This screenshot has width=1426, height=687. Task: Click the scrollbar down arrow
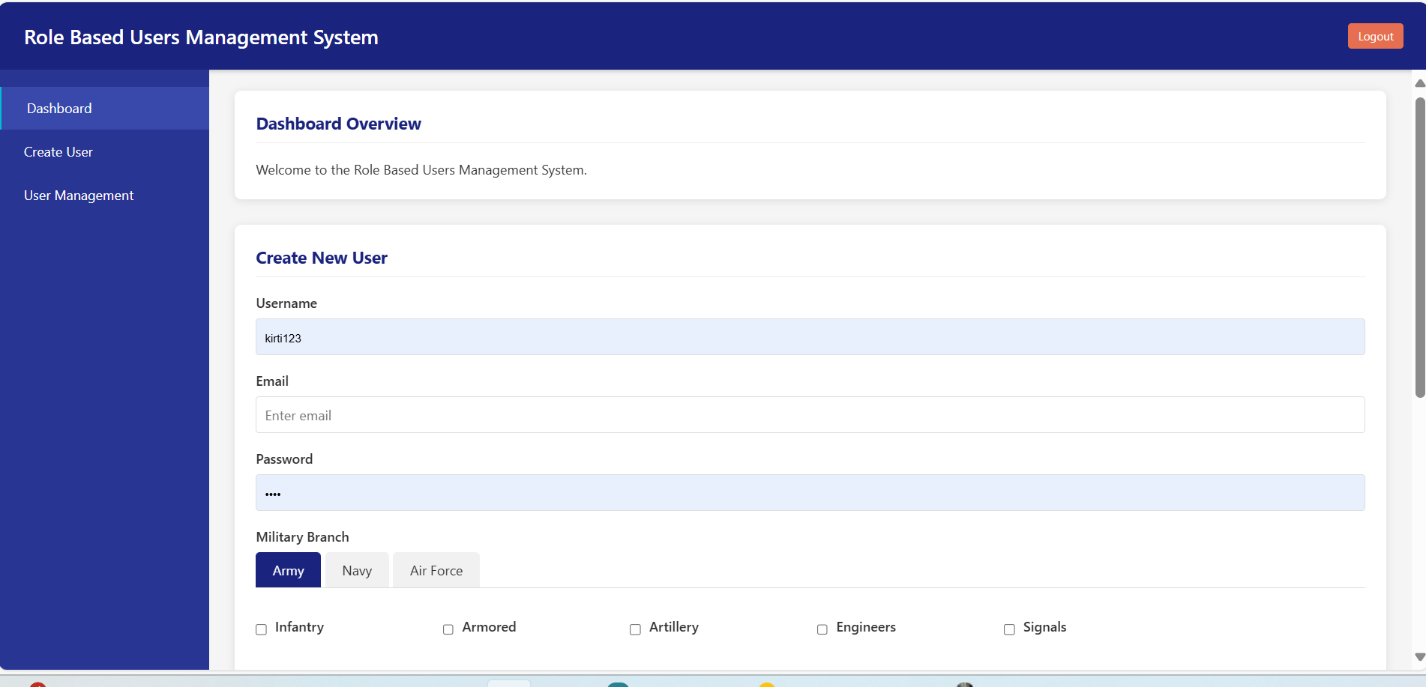click(x=1419, y=657)
